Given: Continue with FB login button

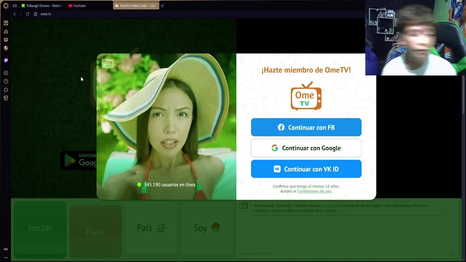Looking at the screenshot, I should click(x=306, y=127).
